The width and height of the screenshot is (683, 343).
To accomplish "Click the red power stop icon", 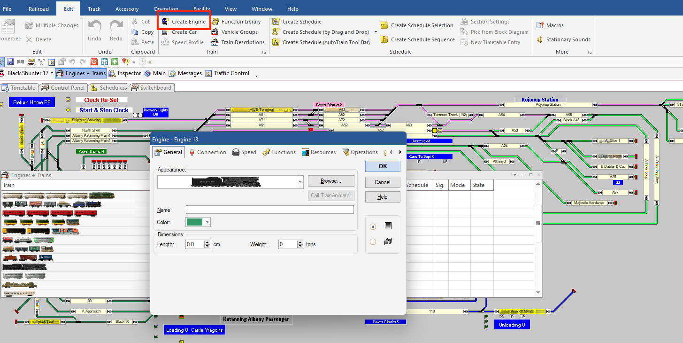I will point(94,62).
